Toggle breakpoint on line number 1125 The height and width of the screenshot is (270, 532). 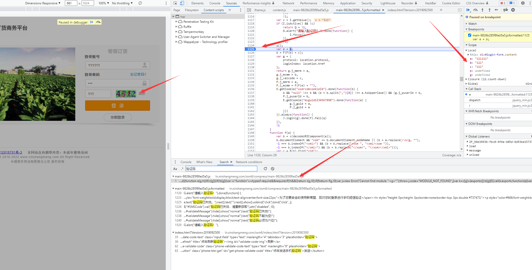(250, 49)
